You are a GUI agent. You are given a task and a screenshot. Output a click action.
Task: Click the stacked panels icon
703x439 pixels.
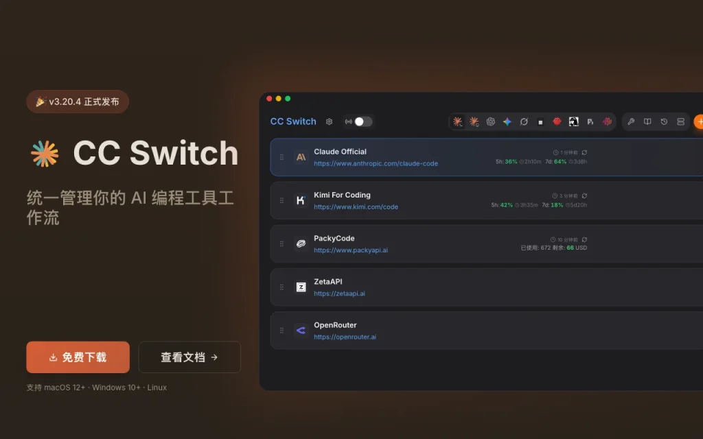tap(680, 121)
